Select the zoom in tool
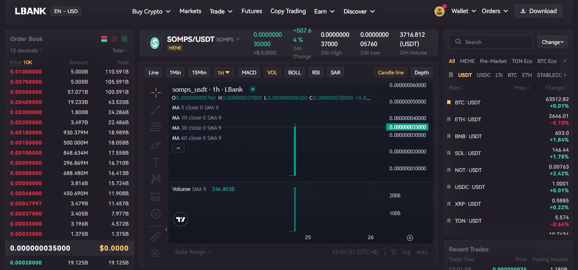Image resolution: width=578 pixels, height=270 pixels. (x=156, y=253)
